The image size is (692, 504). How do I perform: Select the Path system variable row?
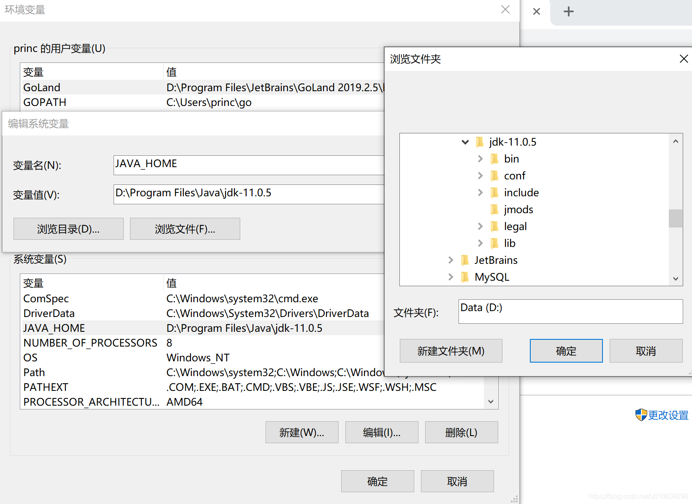(203, 372)
